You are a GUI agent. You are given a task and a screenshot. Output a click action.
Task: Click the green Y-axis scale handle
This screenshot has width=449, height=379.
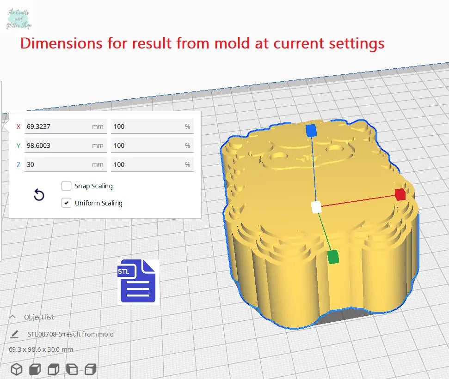(x=332, y=257)
